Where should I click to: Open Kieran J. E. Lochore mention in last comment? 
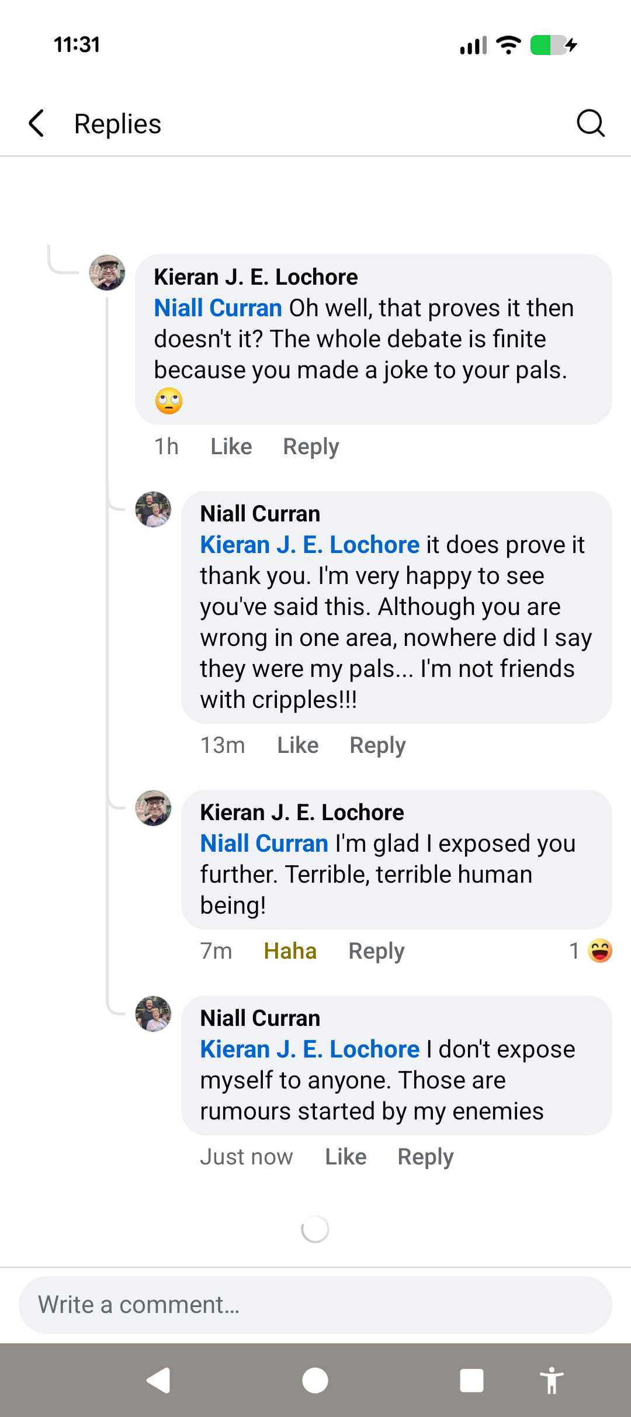[x=310, y=1049]
